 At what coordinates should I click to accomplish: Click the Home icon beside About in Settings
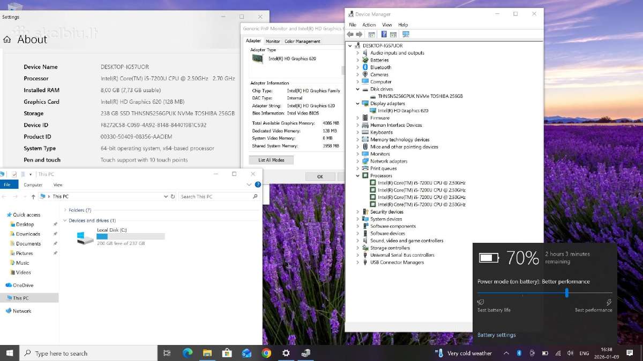7,40
